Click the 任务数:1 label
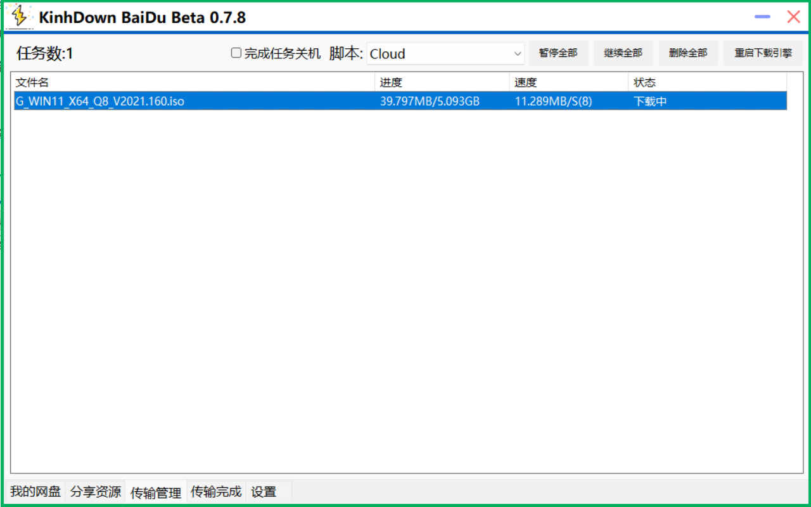The height and width of the screenshot is (507, 811). coord(44,54)
